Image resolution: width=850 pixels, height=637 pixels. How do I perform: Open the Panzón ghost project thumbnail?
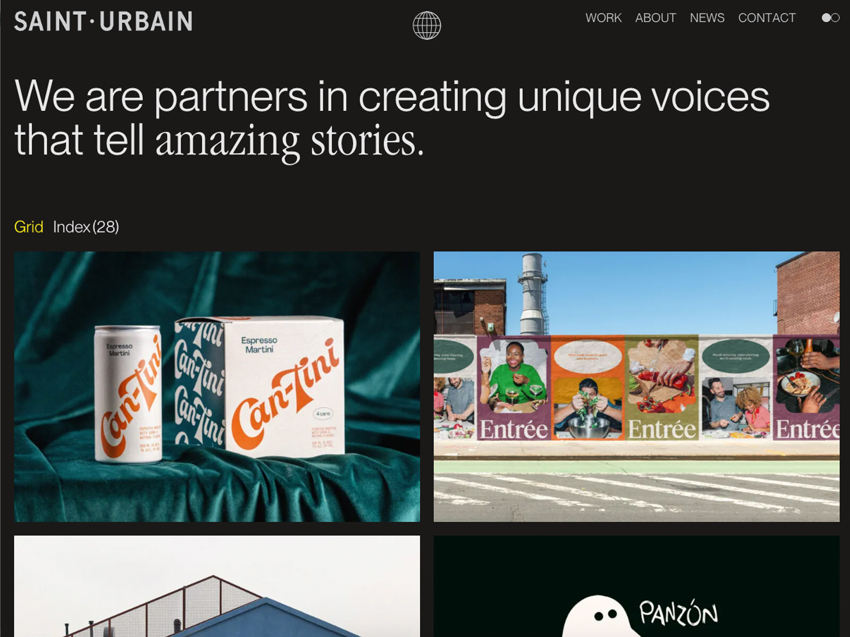coord(636,586)
